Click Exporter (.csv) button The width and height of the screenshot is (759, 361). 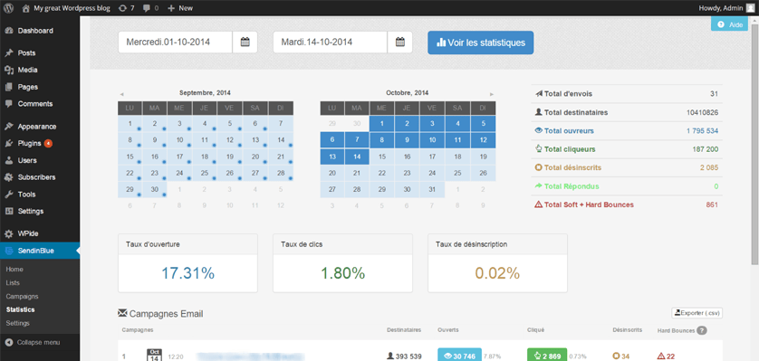[697, 313]
